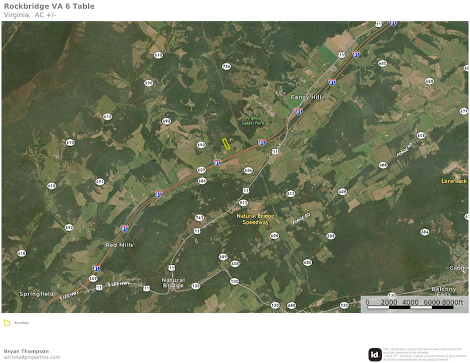Click the Red Mills place label
Screen dimensions: 470x363
point(119,245)
